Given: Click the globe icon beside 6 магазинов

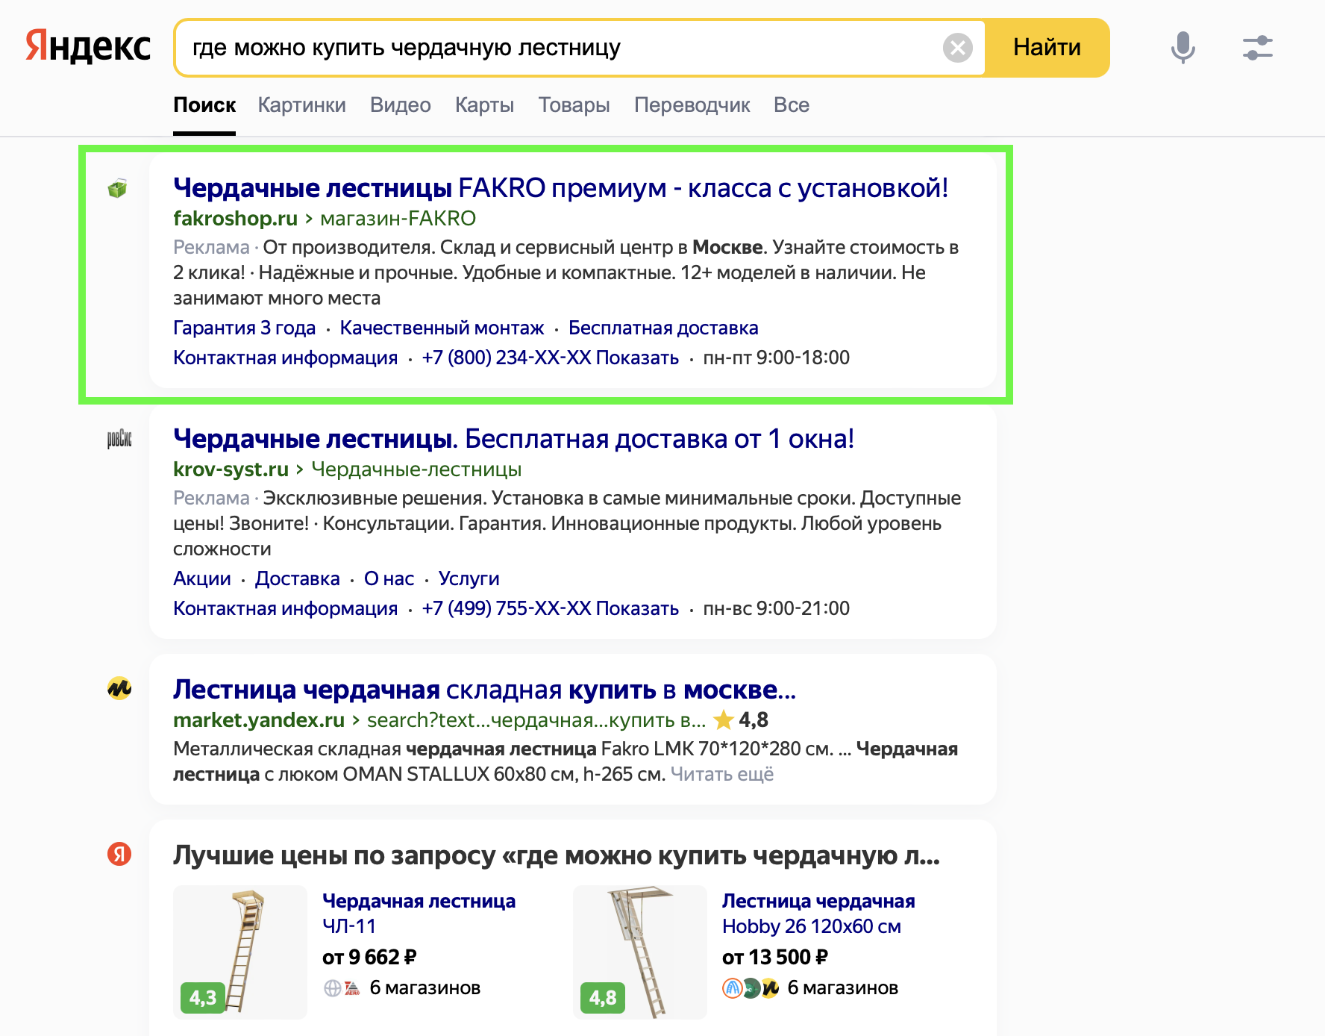Looking at the screenshot, I should point(333,987).
